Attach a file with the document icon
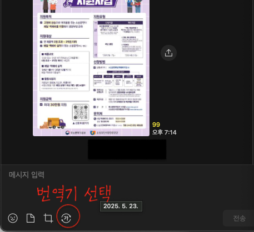Viewport: 254px width, 232px height. click(31, 218)
